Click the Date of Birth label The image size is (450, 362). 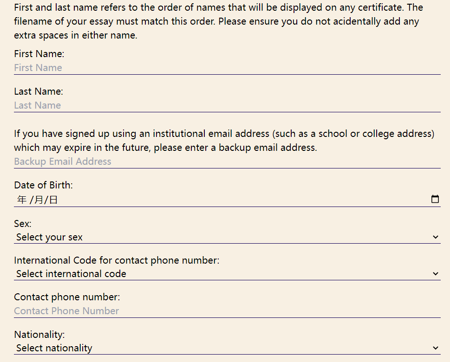tap(43, 185)
